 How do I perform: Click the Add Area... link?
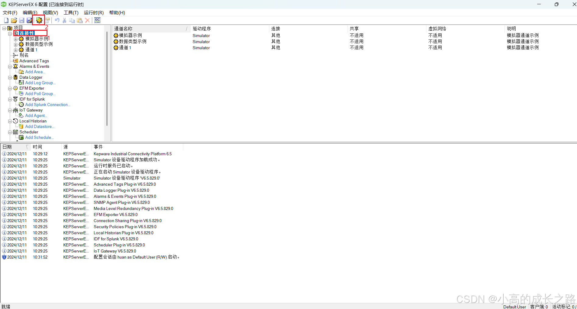[35, 72]
